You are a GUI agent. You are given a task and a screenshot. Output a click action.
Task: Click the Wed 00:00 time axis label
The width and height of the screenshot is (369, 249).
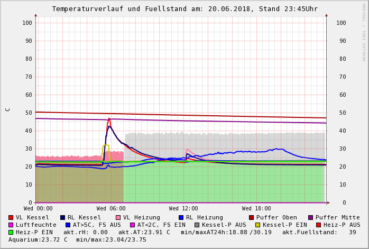(38, 209)
